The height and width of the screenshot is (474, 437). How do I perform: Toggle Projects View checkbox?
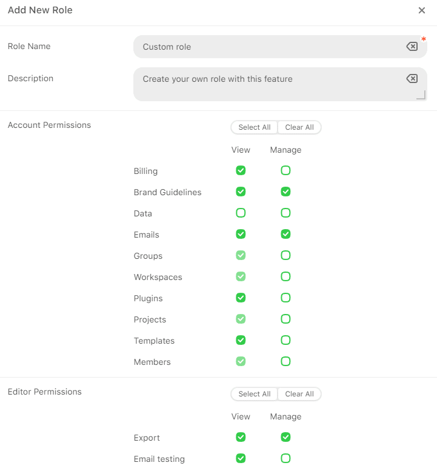click(x=241, y=319)
